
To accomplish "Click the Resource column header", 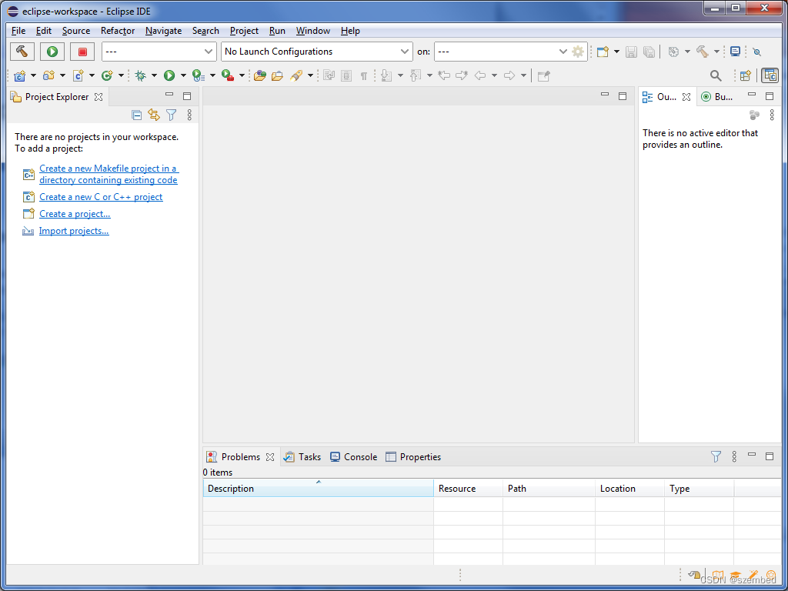I will (x=468, y=489).
